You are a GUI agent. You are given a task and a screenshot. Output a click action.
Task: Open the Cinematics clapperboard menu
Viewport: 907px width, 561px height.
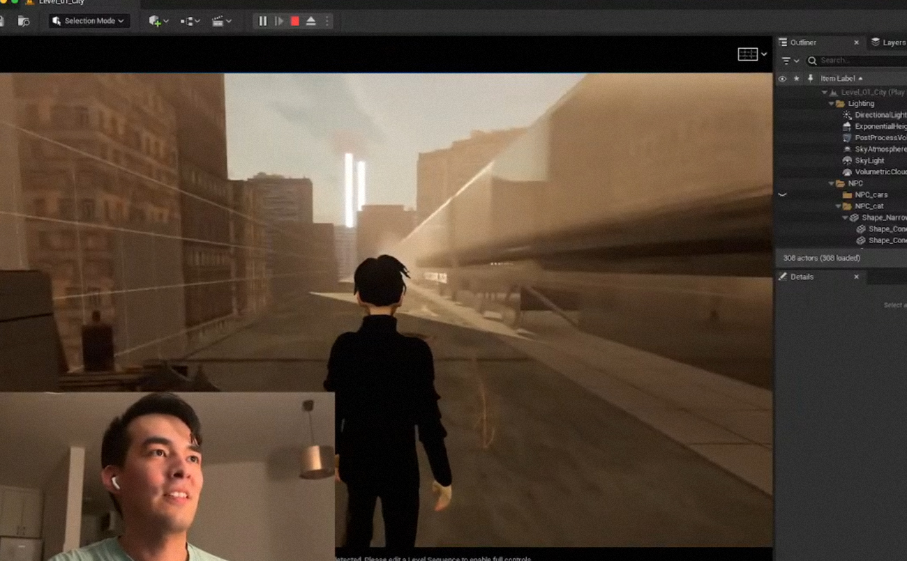click(221, 21)
